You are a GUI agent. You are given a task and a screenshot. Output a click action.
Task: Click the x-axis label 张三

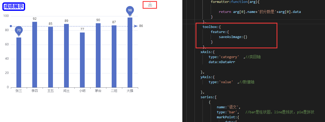pos(19,91)
